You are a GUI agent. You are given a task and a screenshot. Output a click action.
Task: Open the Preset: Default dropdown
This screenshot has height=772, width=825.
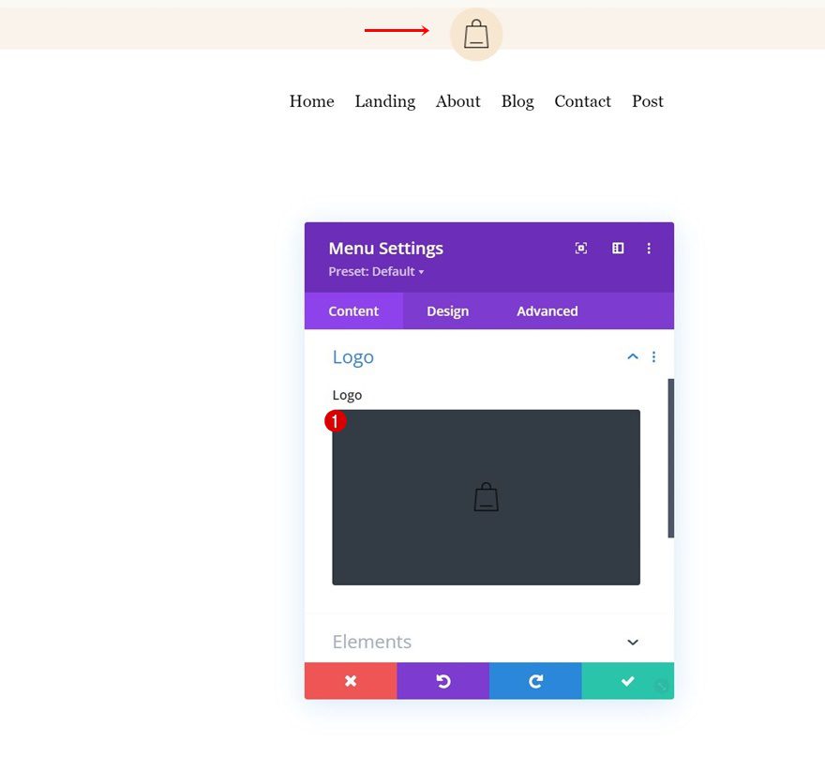pos(375,271)
